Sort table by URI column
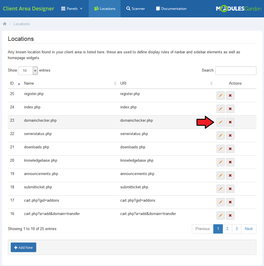Screen dimensions: 264x266 click(x=166, y=83)
